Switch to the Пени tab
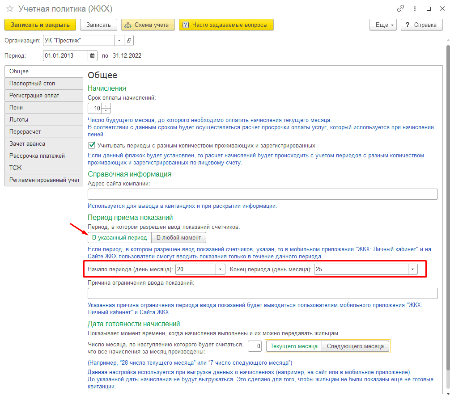This screenshot has height=400, width=450. pos(43,108)
